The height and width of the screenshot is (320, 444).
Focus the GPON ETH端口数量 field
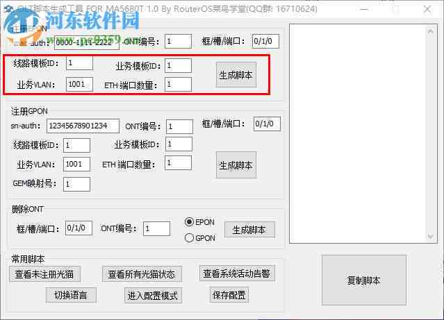[x=178, y=162]
